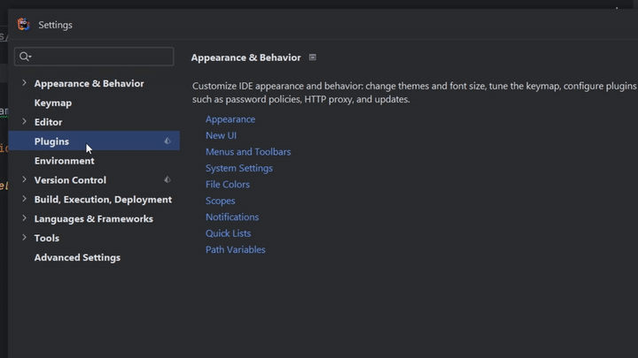Click the small icon right of Version Control row
The image size is (638, 358).
167,180
